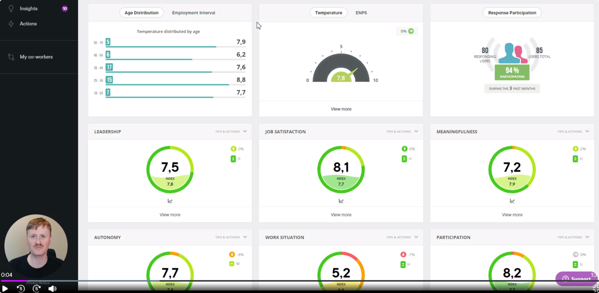Select the ENPS tab
Viewport: 599px width, 293px height.
361,13
